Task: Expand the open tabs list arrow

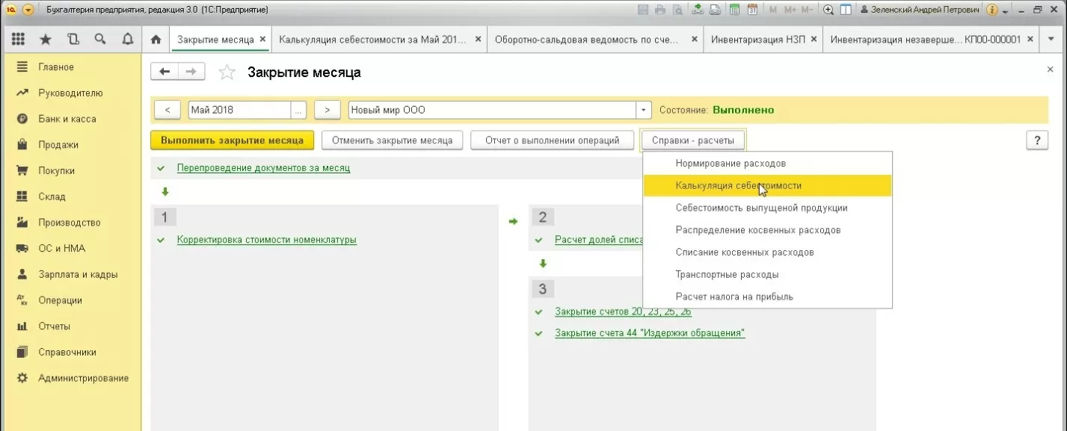Action: click(1051, 40)
